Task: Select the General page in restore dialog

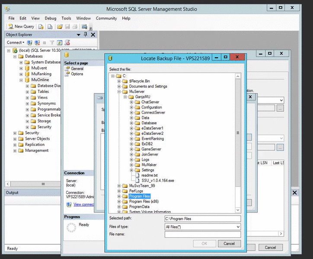Action: click(x=77, y=69)
